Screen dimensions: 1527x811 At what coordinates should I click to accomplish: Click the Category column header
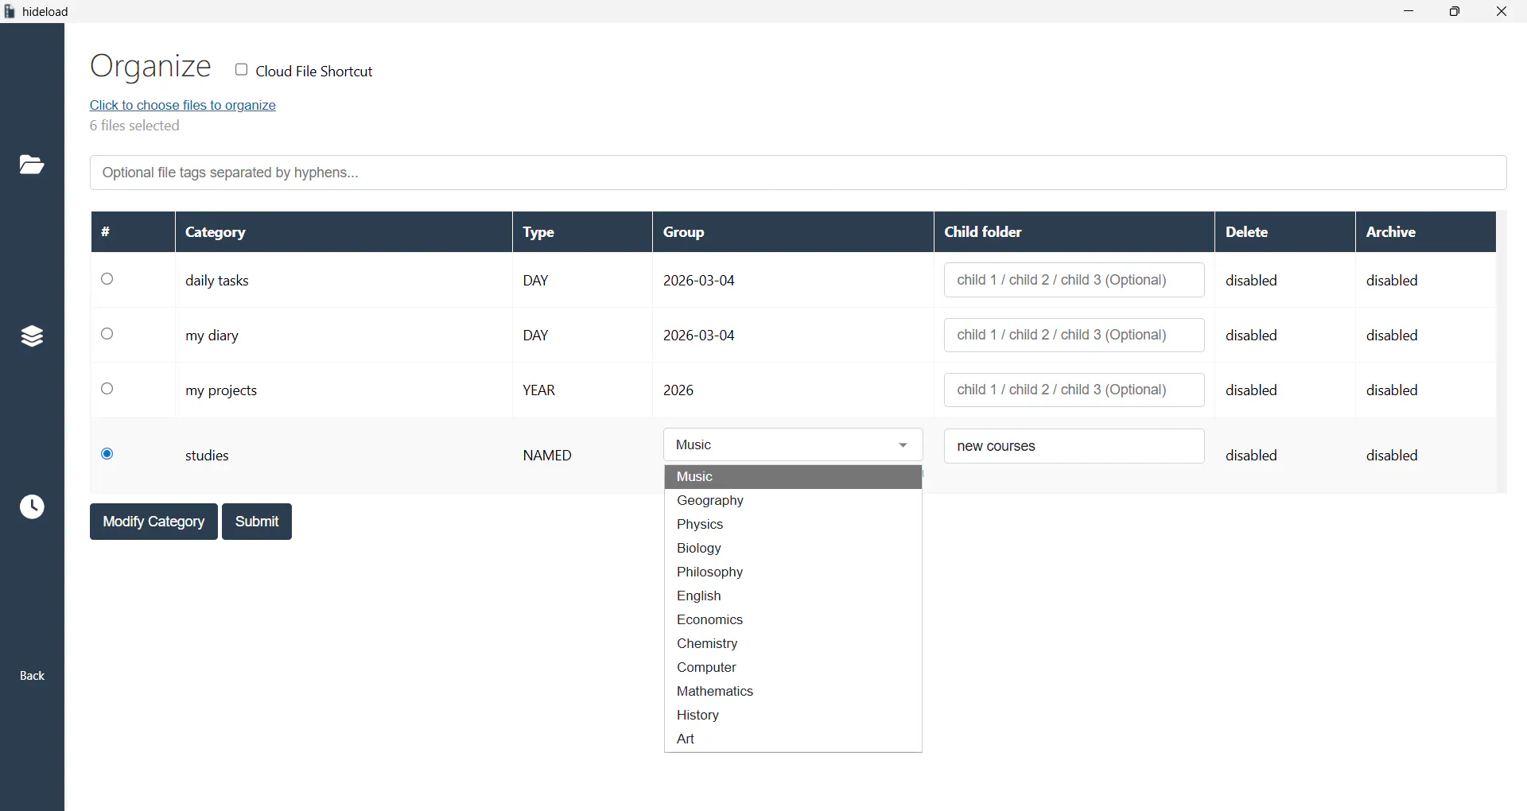(344, 232)
